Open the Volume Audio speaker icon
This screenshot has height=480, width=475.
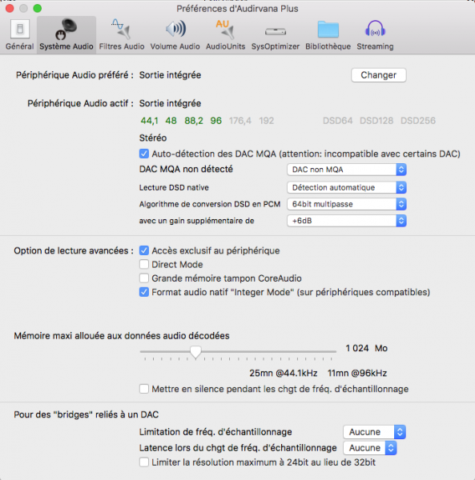(175, 29)
